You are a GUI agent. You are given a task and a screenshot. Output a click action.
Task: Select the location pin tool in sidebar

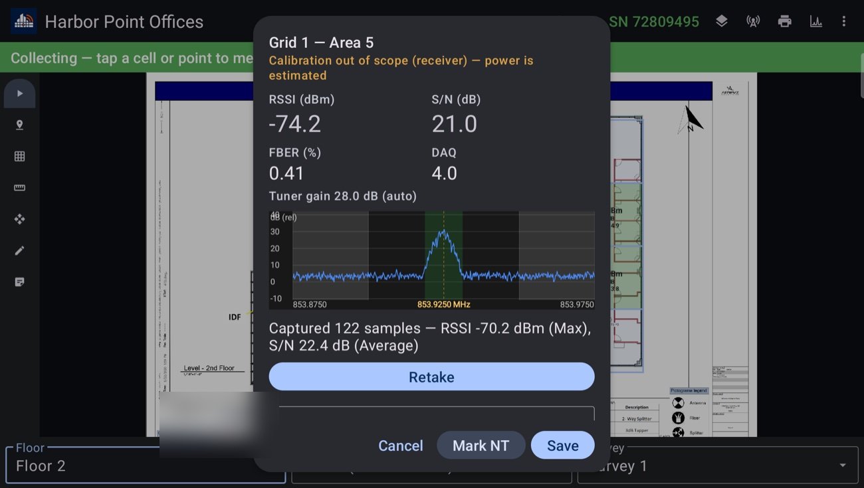19,125
